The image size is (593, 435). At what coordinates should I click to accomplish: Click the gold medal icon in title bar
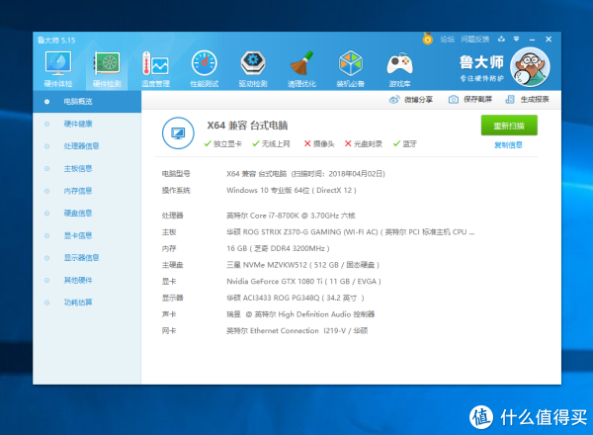(427, 39)
